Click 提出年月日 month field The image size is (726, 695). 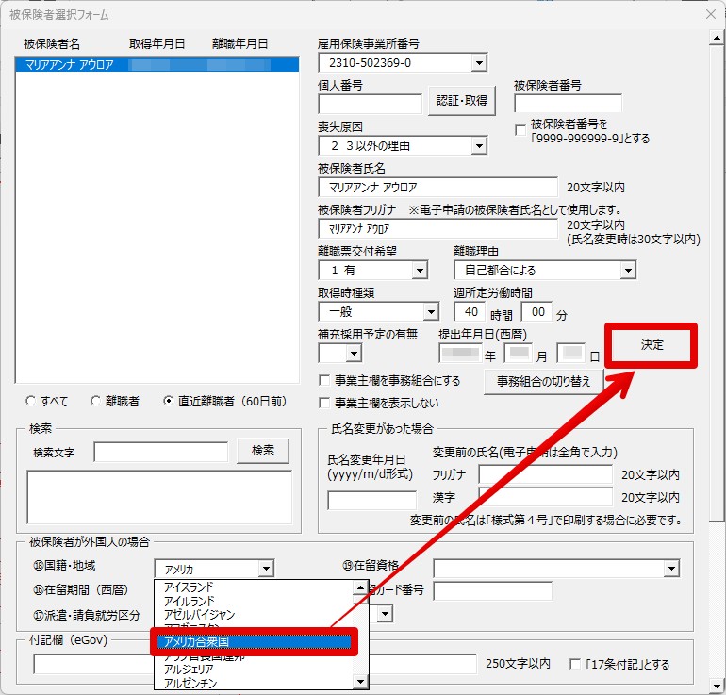coord(519,354)
